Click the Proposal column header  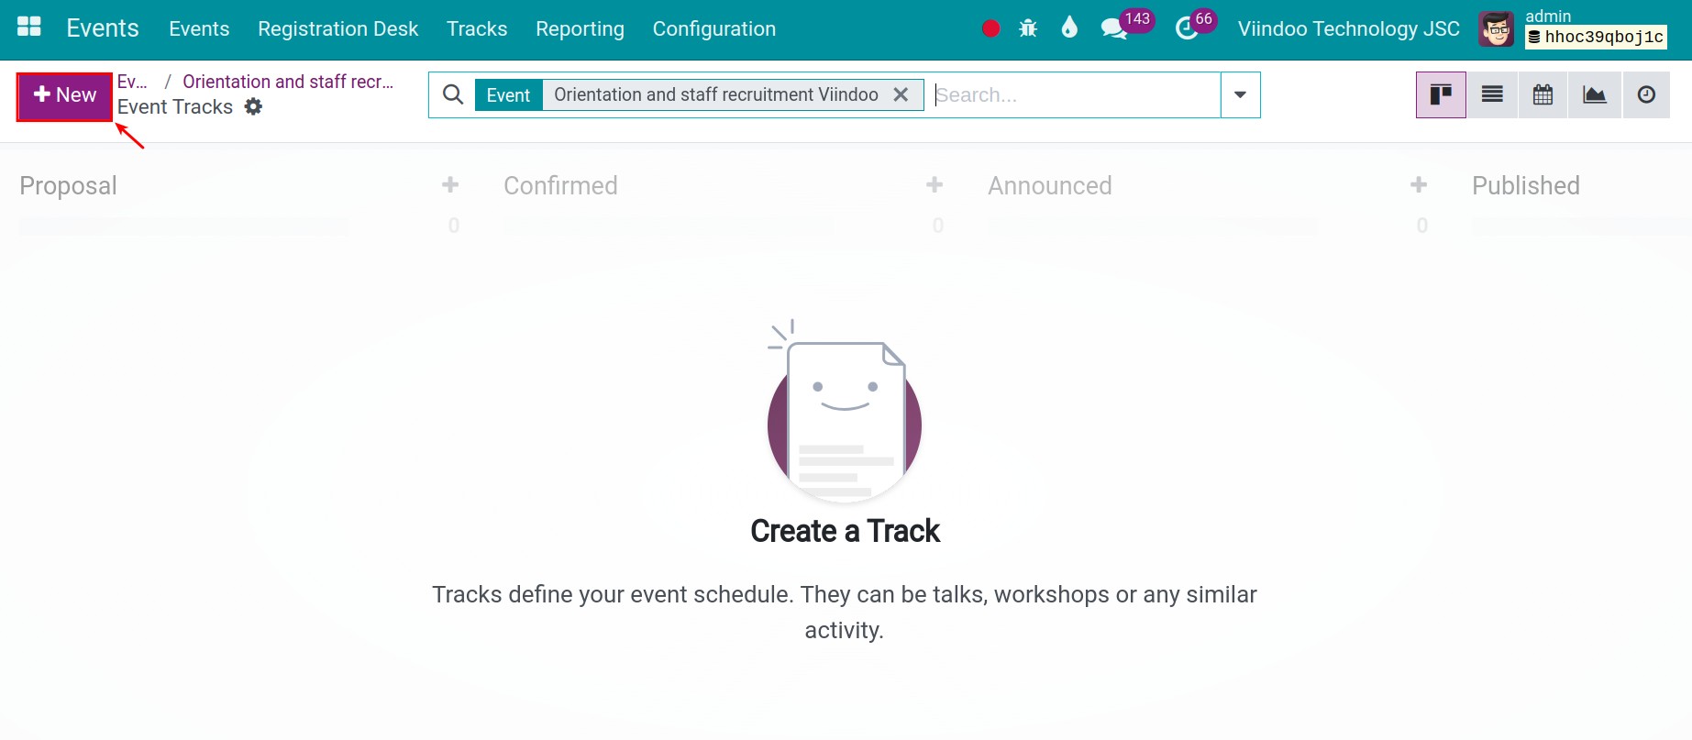(x=69, y=185)
